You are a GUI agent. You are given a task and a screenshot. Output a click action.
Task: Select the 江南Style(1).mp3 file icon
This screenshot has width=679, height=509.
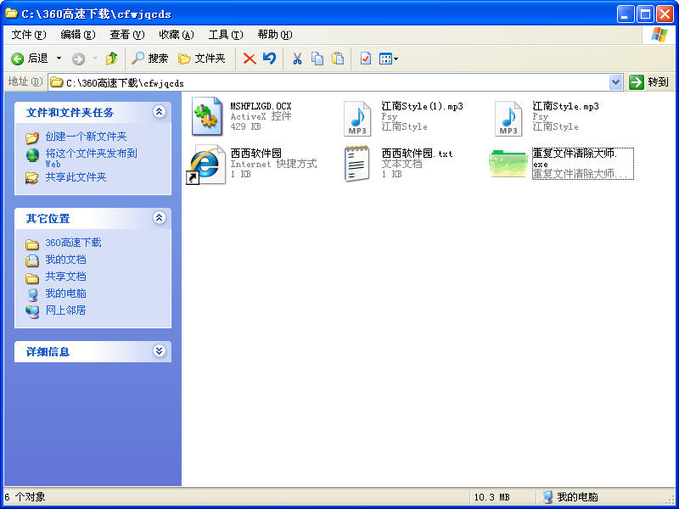coord(357,119)
